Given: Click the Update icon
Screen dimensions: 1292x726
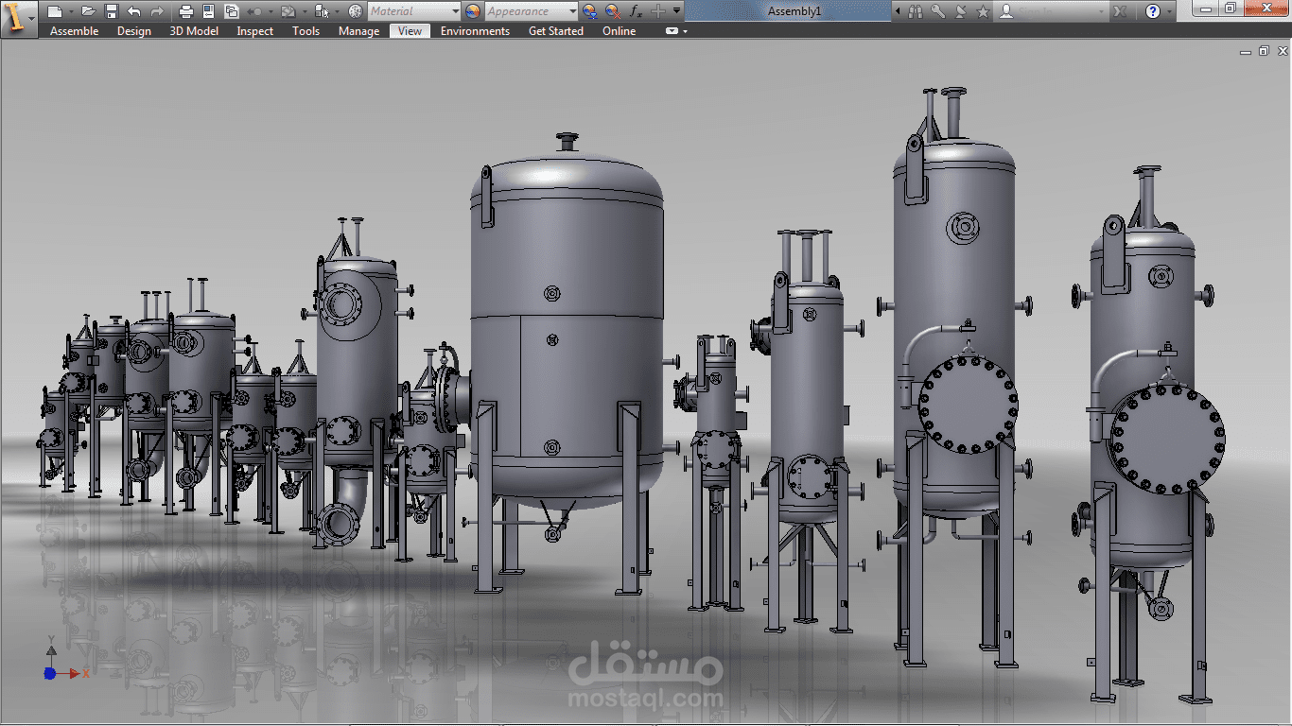Looking at the screenshot, I should point(288,11).
